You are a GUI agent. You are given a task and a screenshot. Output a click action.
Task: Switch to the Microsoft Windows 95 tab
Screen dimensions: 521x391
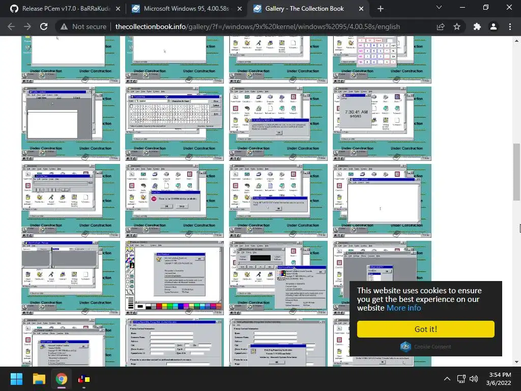186,9
